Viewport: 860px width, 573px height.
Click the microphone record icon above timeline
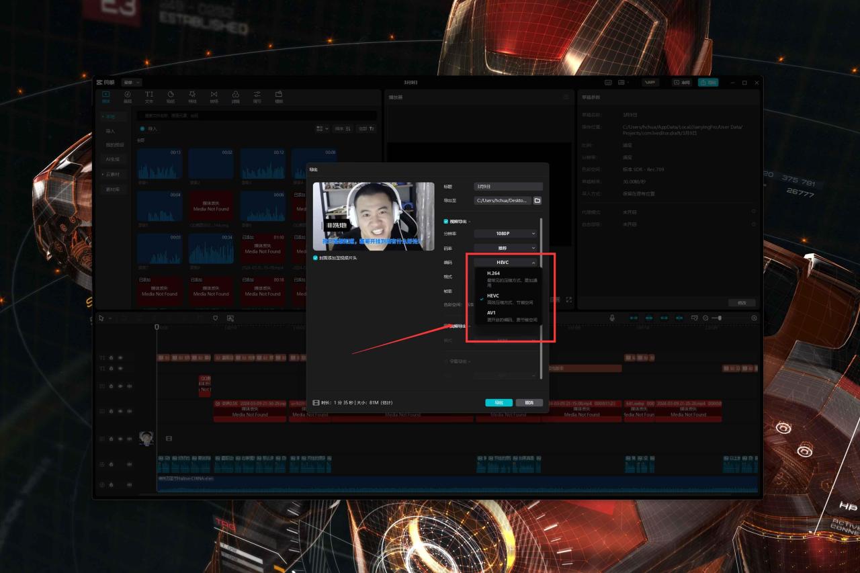point(612,318)
